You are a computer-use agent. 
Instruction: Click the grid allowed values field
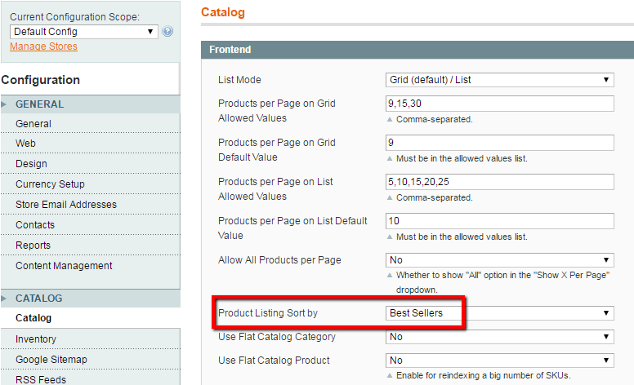tap(500, 104)
